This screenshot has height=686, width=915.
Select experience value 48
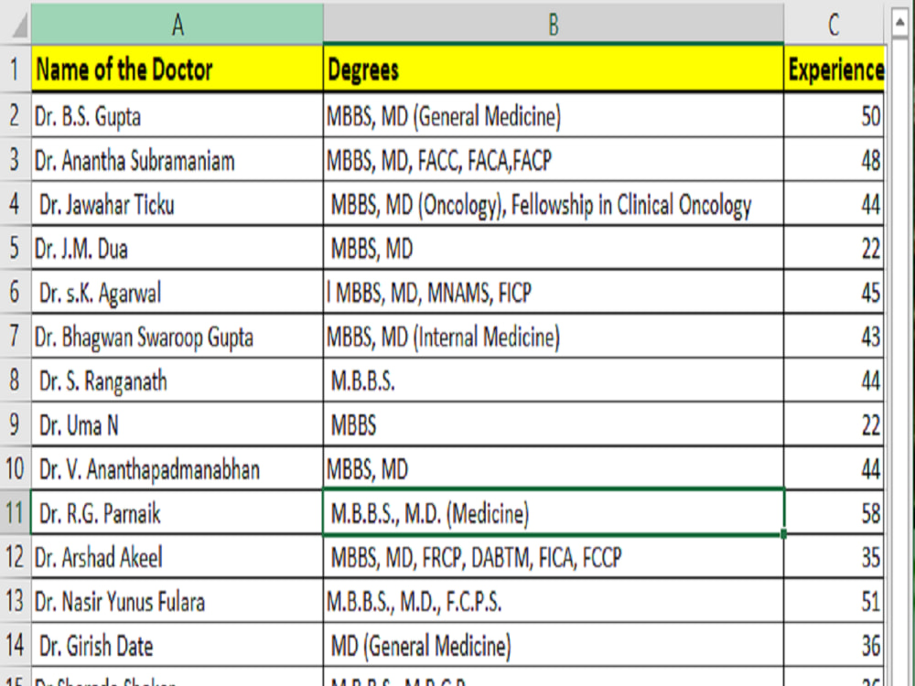coord(834,159)
